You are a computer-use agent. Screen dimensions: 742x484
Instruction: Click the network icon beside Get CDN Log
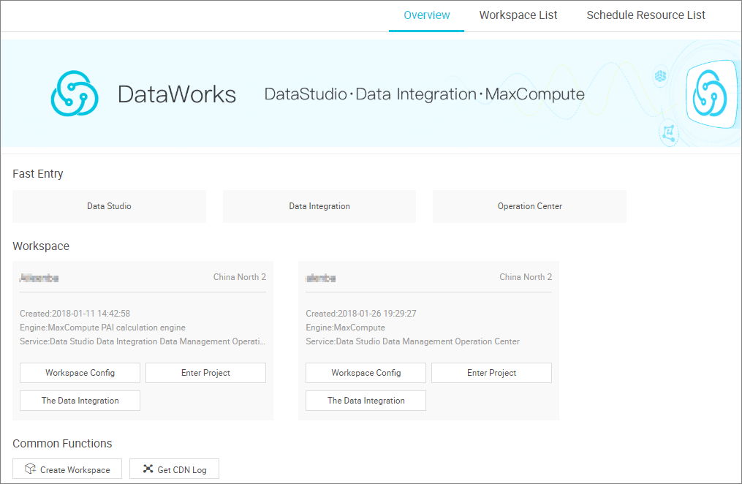[x=148, y=469]
